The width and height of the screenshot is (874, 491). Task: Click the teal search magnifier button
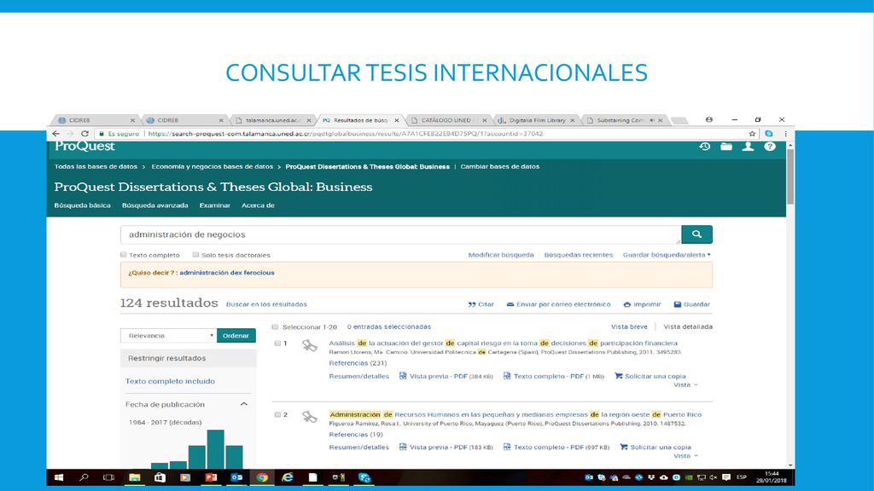[696, 234]
